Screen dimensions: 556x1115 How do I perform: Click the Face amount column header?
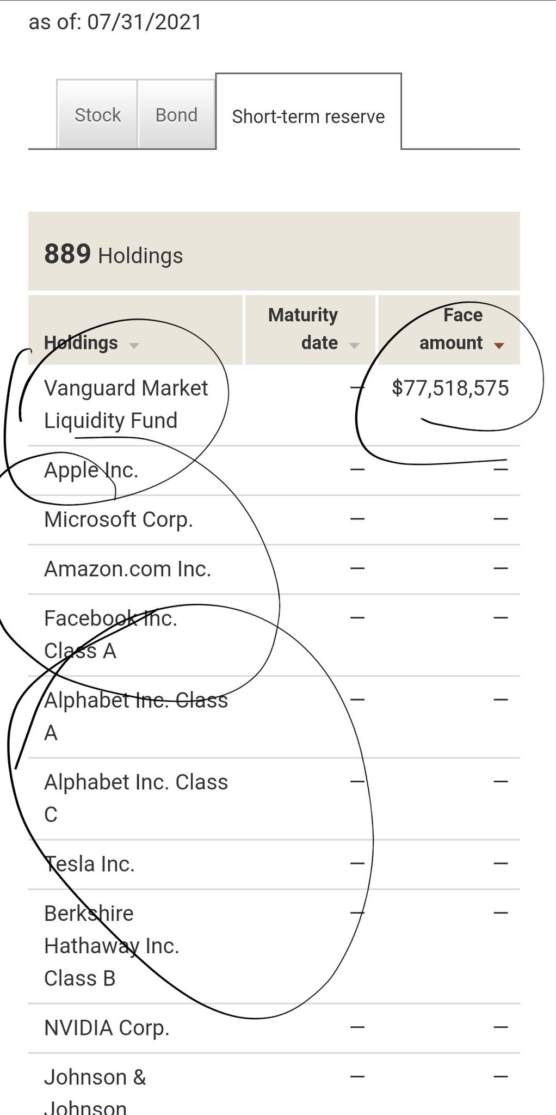point(451,329)
